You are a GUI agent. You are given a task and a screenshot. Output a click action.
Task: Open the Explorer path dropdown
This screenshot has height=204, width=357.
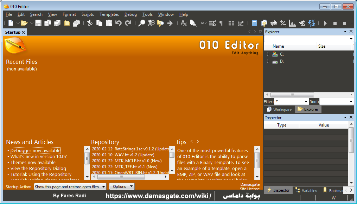click(351, 39)
